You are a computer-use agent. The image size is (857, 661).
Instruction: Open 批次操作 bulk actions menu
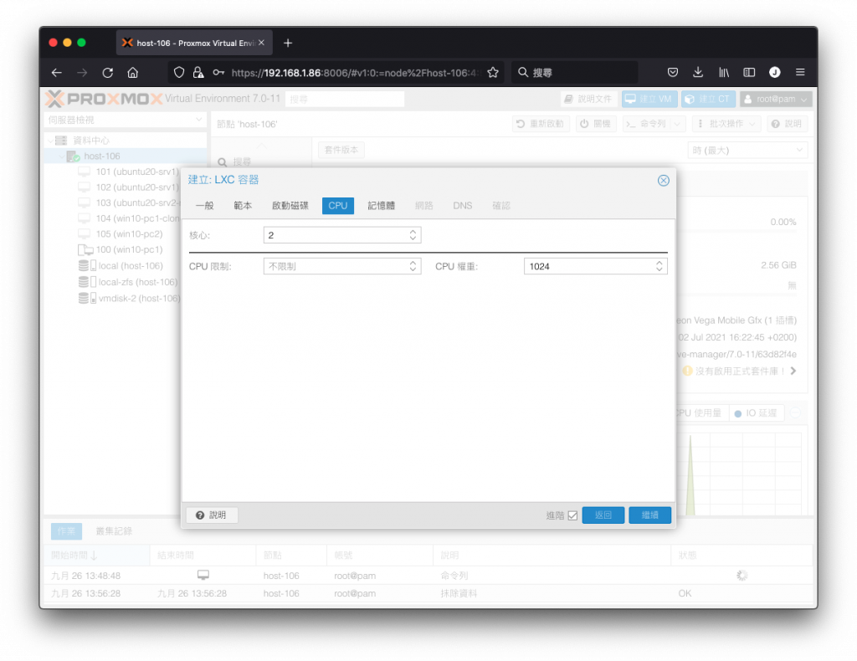pos(726,124)
